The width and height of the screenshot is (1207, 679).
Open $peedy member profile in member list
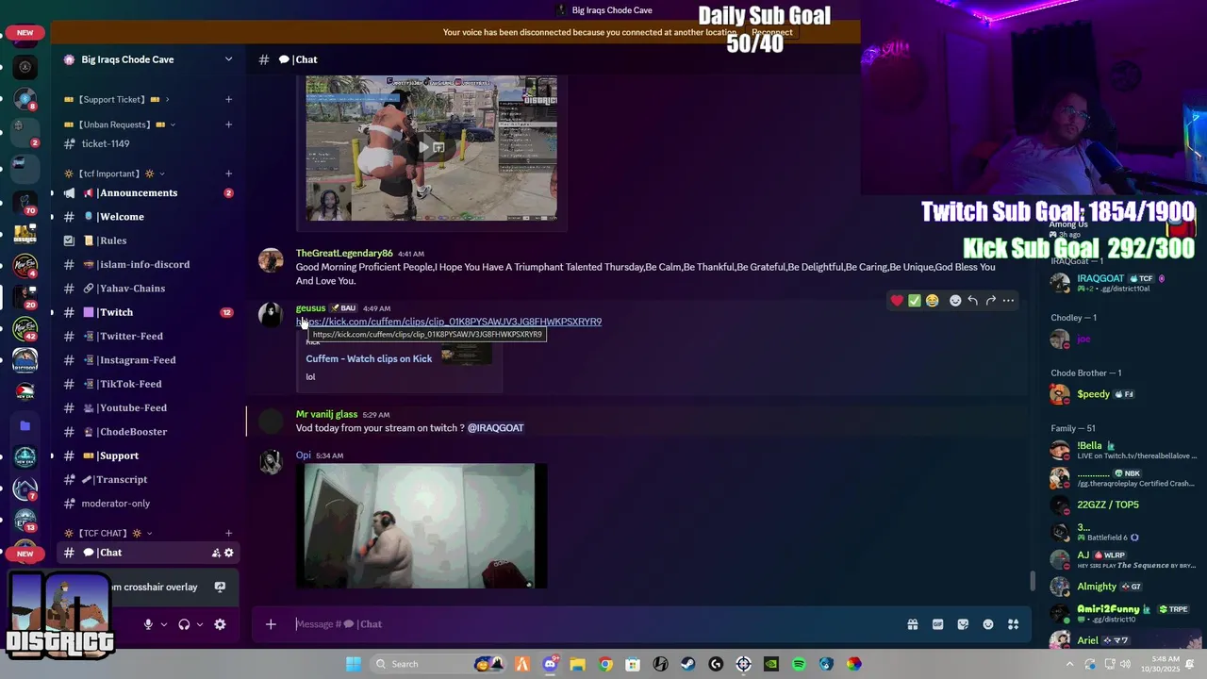(1122, 394)
